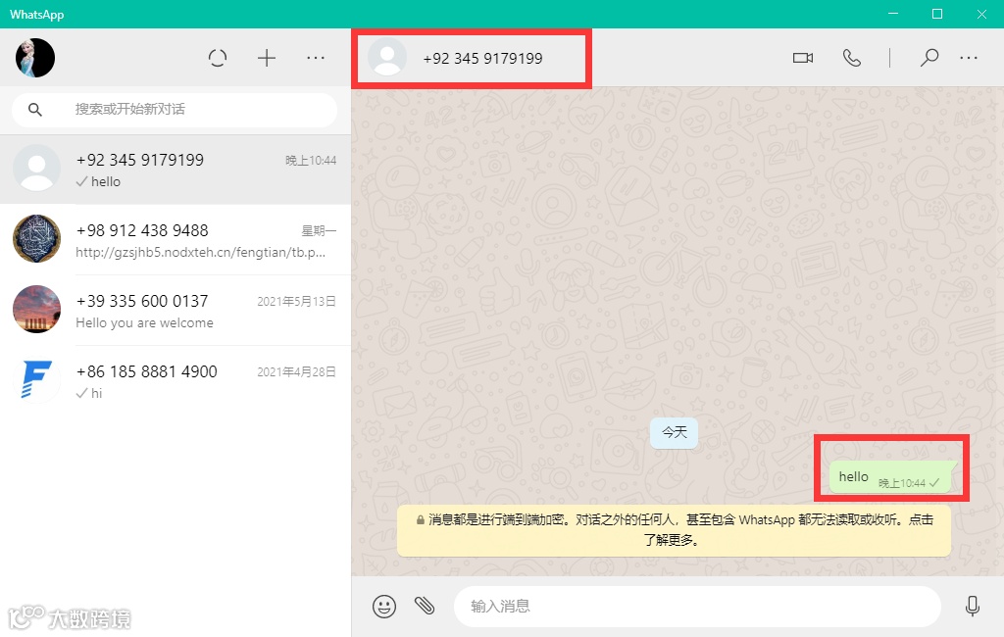The height and width of the screenshot is (637, 1004).
Task: View default avatar of +92 345 9179199 in list
Action: coord(37,169)
